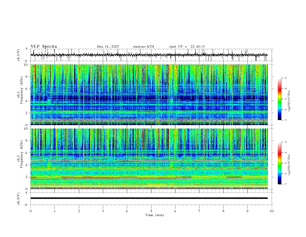The image size is (306, 237).
Task: Click the ch.2 Frequency (kHz) axis label
Action: click(x=21, y=159)
